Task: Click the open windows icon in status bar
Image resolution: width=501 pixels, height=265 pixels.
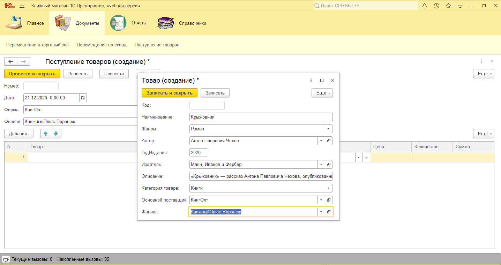Action: tap(6, 259)
